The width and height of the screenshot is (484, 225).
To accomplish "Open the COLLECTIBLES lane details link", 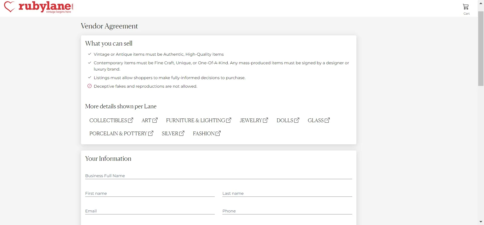I will pos(111,120).
